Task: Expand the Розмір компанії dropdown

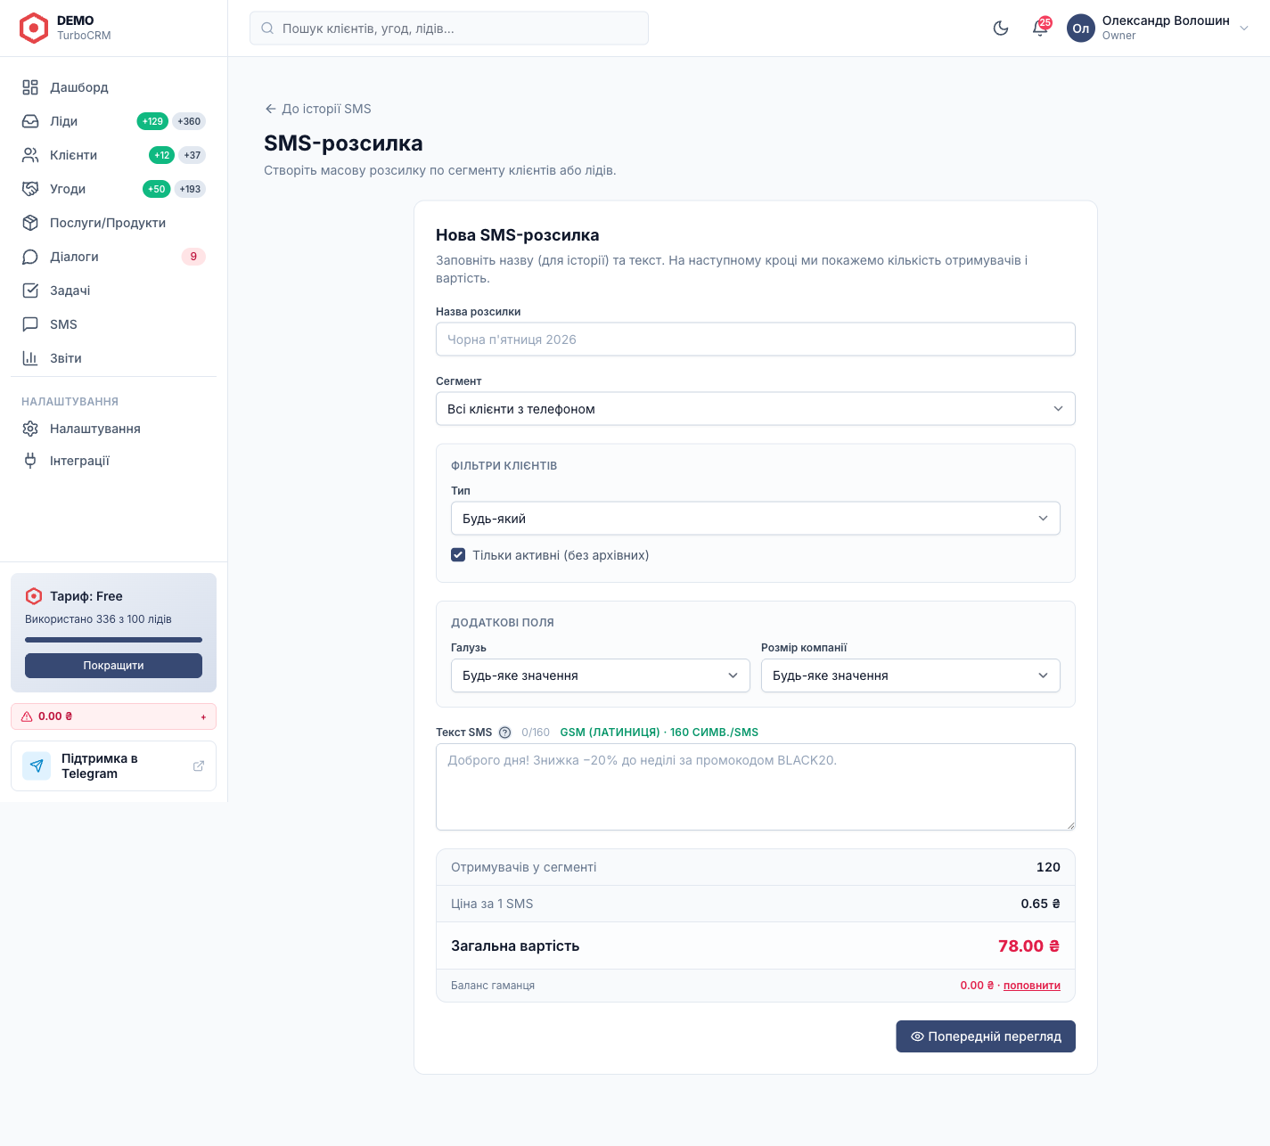Action: click(x=911, y=675)
